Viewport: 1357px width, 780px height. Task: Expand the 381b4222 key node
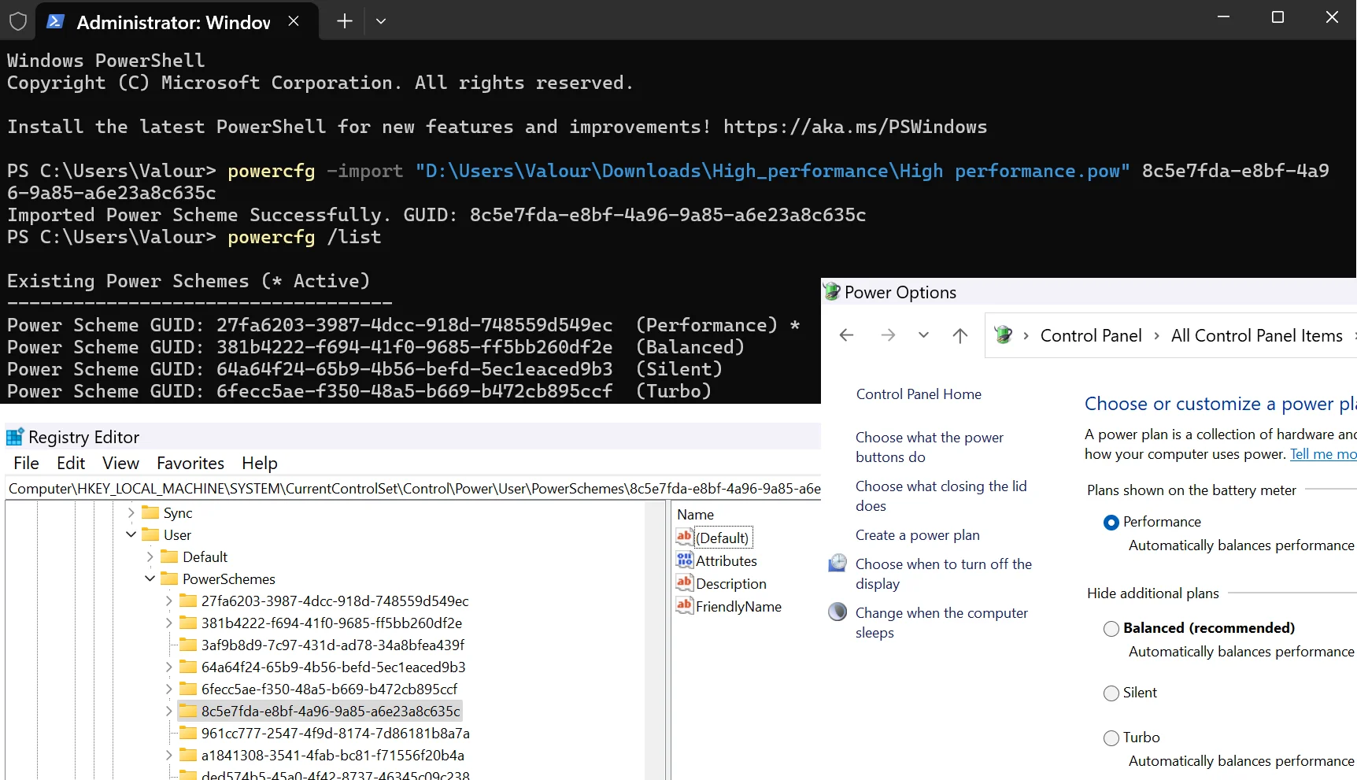168,623
